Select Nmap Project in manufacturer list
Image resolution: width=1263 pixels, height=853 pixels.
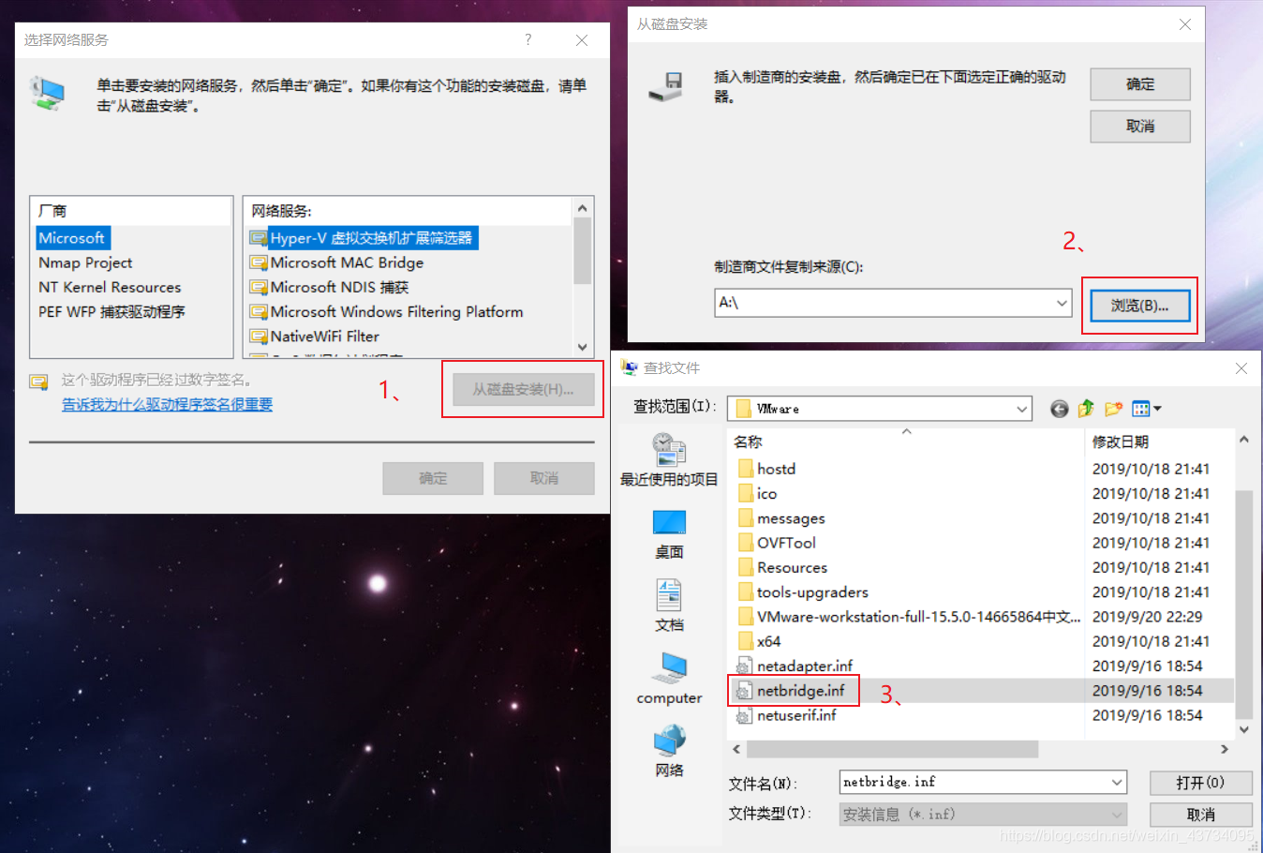(85, 262)
